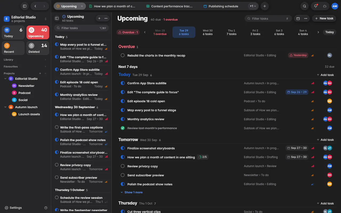Toggle the left sidebar panel icon
This screenshot has width=341, height=213.
(x=25, y=6)
